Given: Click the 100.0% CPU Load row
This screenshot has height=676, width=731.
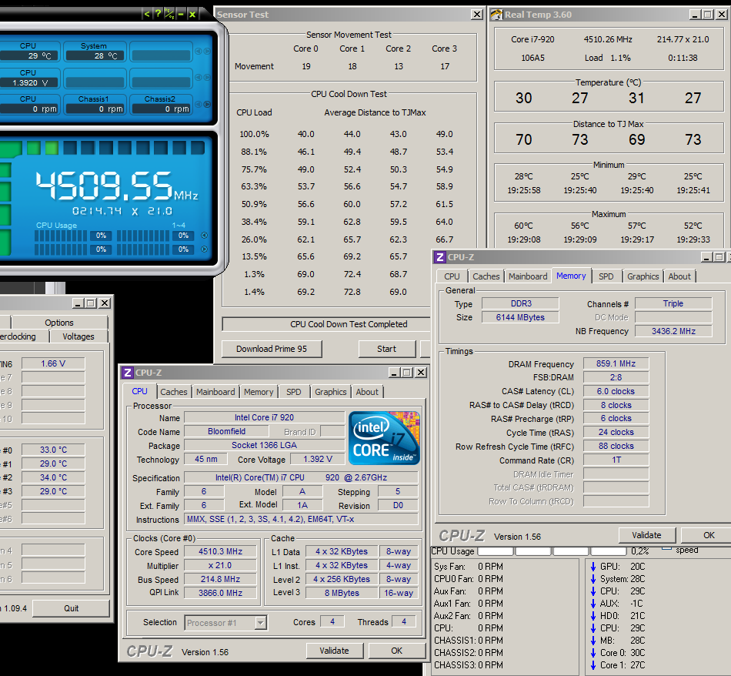Looking at the screenshot, I should pos(346,135).
